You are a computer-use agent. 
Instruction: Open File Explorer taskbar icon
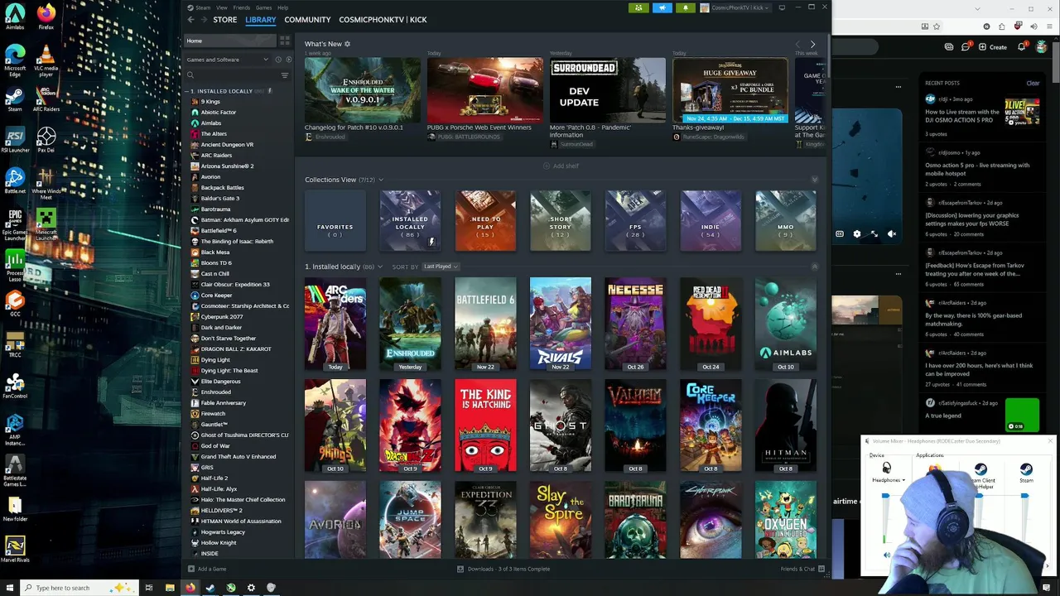170,588
